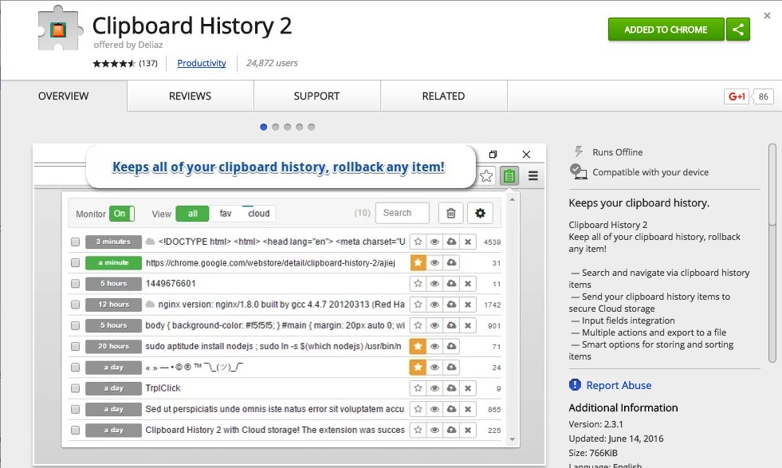This screenshot has height=468, width=782.
Task: Check the box for TrplClick item
Action: tap(75, 388)
